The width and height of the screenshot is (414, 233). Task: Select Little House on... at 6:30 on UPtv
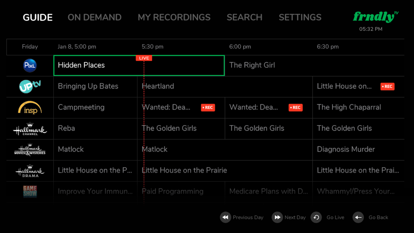click(x=358, y=87)
